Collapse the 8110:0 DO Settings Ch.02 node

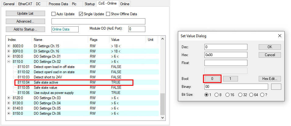9,62
